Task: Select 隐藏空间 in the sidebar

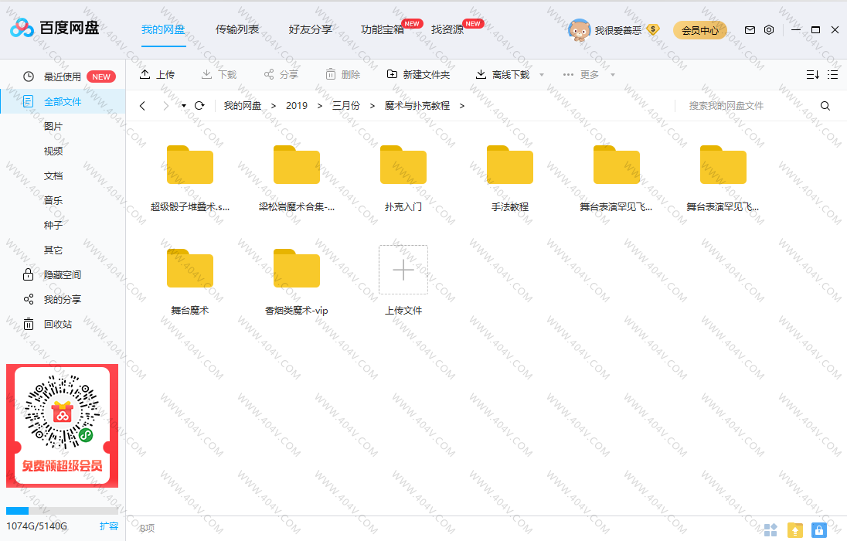Action: (x=62, y=274)
